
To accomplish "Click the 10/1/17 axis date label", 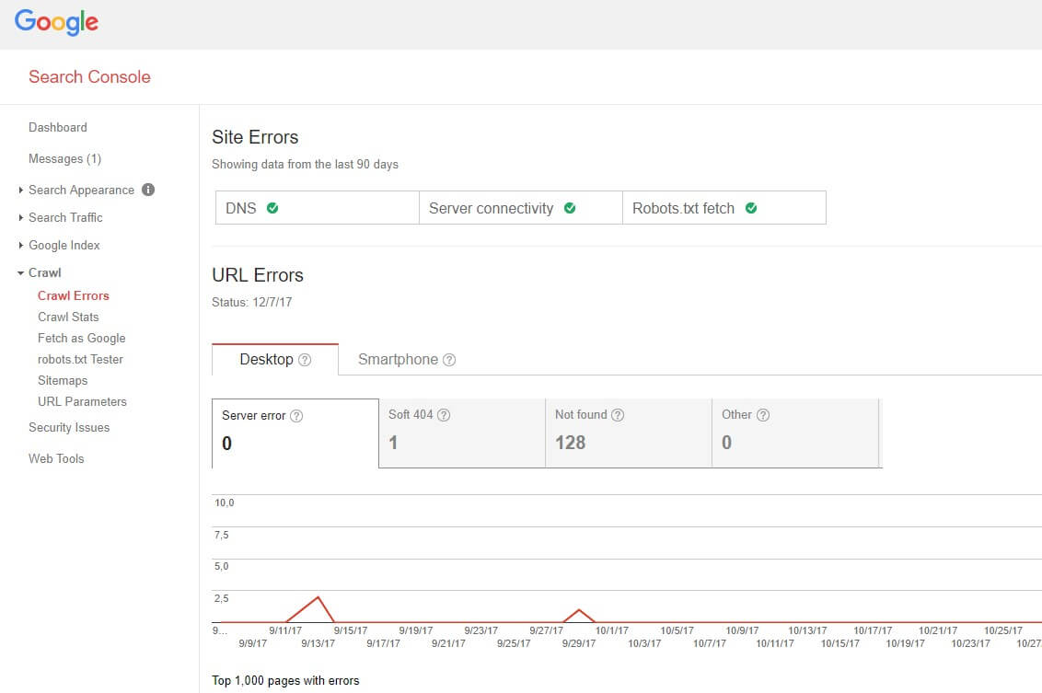I will 611,630.
